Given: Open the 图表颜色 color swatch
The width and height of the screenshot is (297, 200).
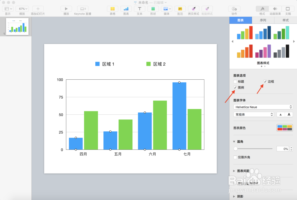Looking at the screenshot, I should point(284,128).
